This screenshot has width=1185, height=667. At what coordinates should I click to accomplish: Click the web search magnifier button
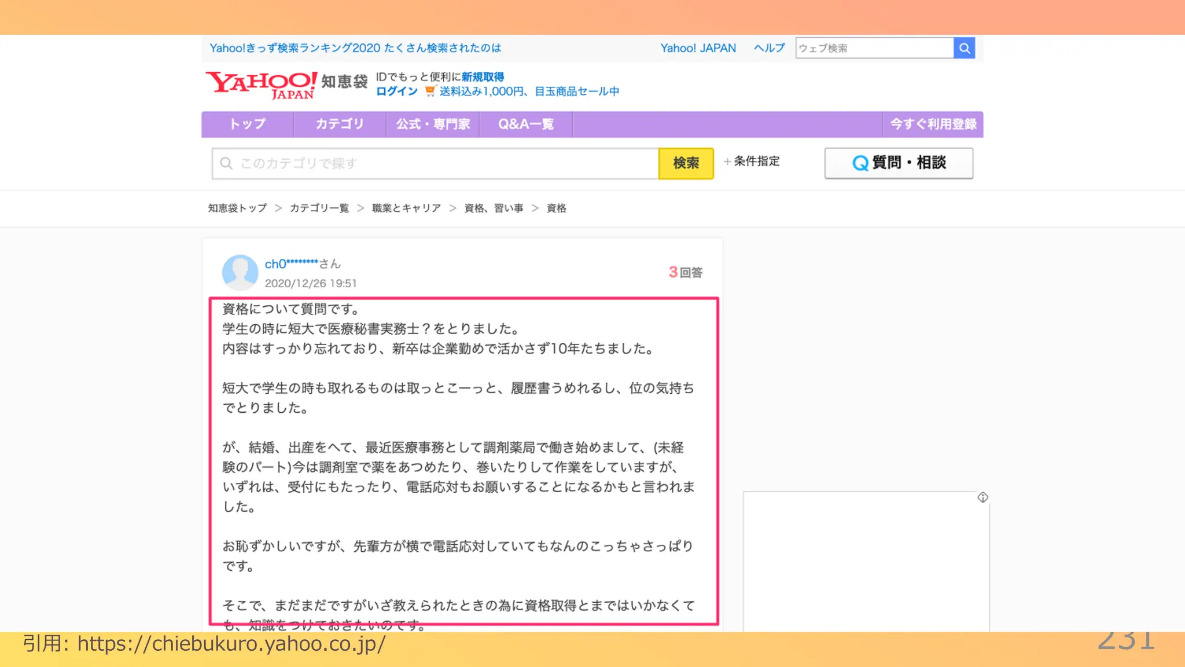point(964,48)
